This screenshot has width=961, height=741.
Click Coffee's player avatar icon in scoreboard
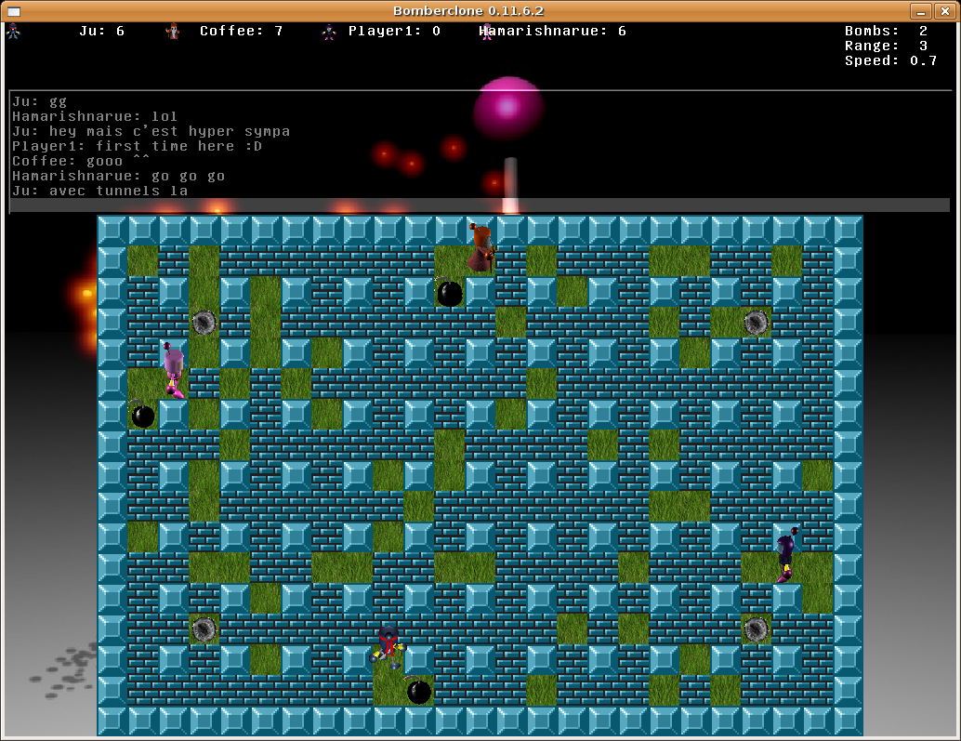tap(173, 32)
